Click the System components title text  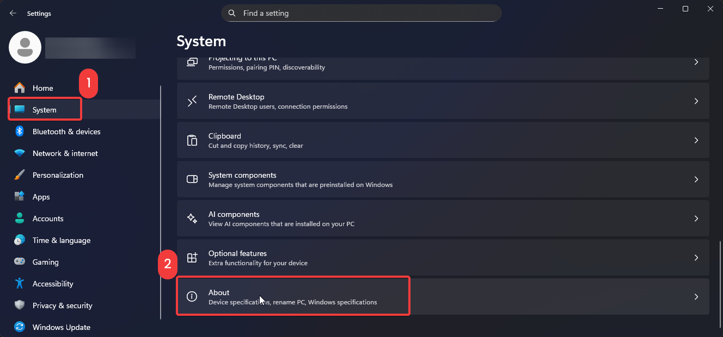(242, 175)
